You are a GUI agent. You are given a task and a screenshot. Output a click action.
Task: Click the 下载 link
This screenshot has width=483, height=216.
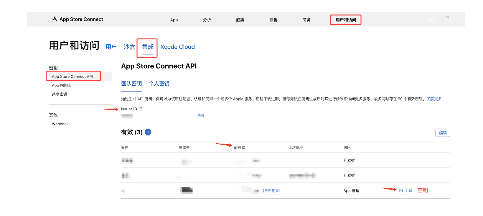point(408,190)
